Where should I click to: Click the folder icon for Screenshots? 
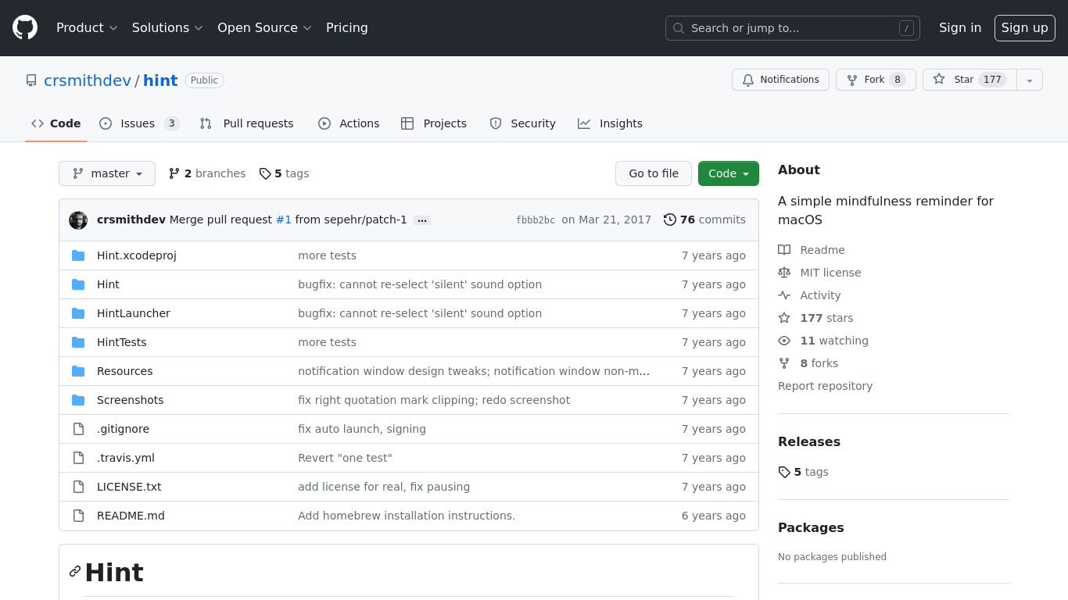coord(78,400)
